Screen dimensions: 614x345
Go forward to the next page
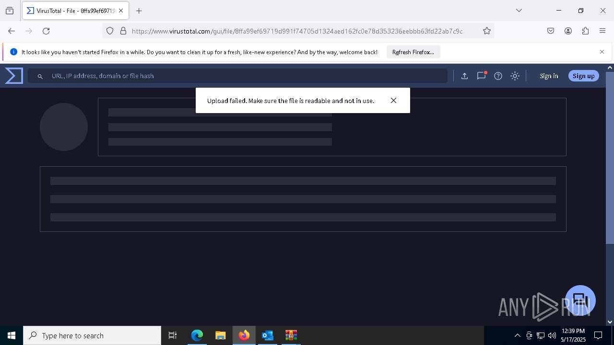pyautogui.click(x=29, y=31)
